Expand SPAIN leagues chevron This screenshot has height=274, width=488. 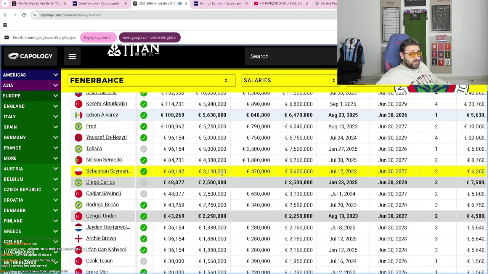click(56, 127)
